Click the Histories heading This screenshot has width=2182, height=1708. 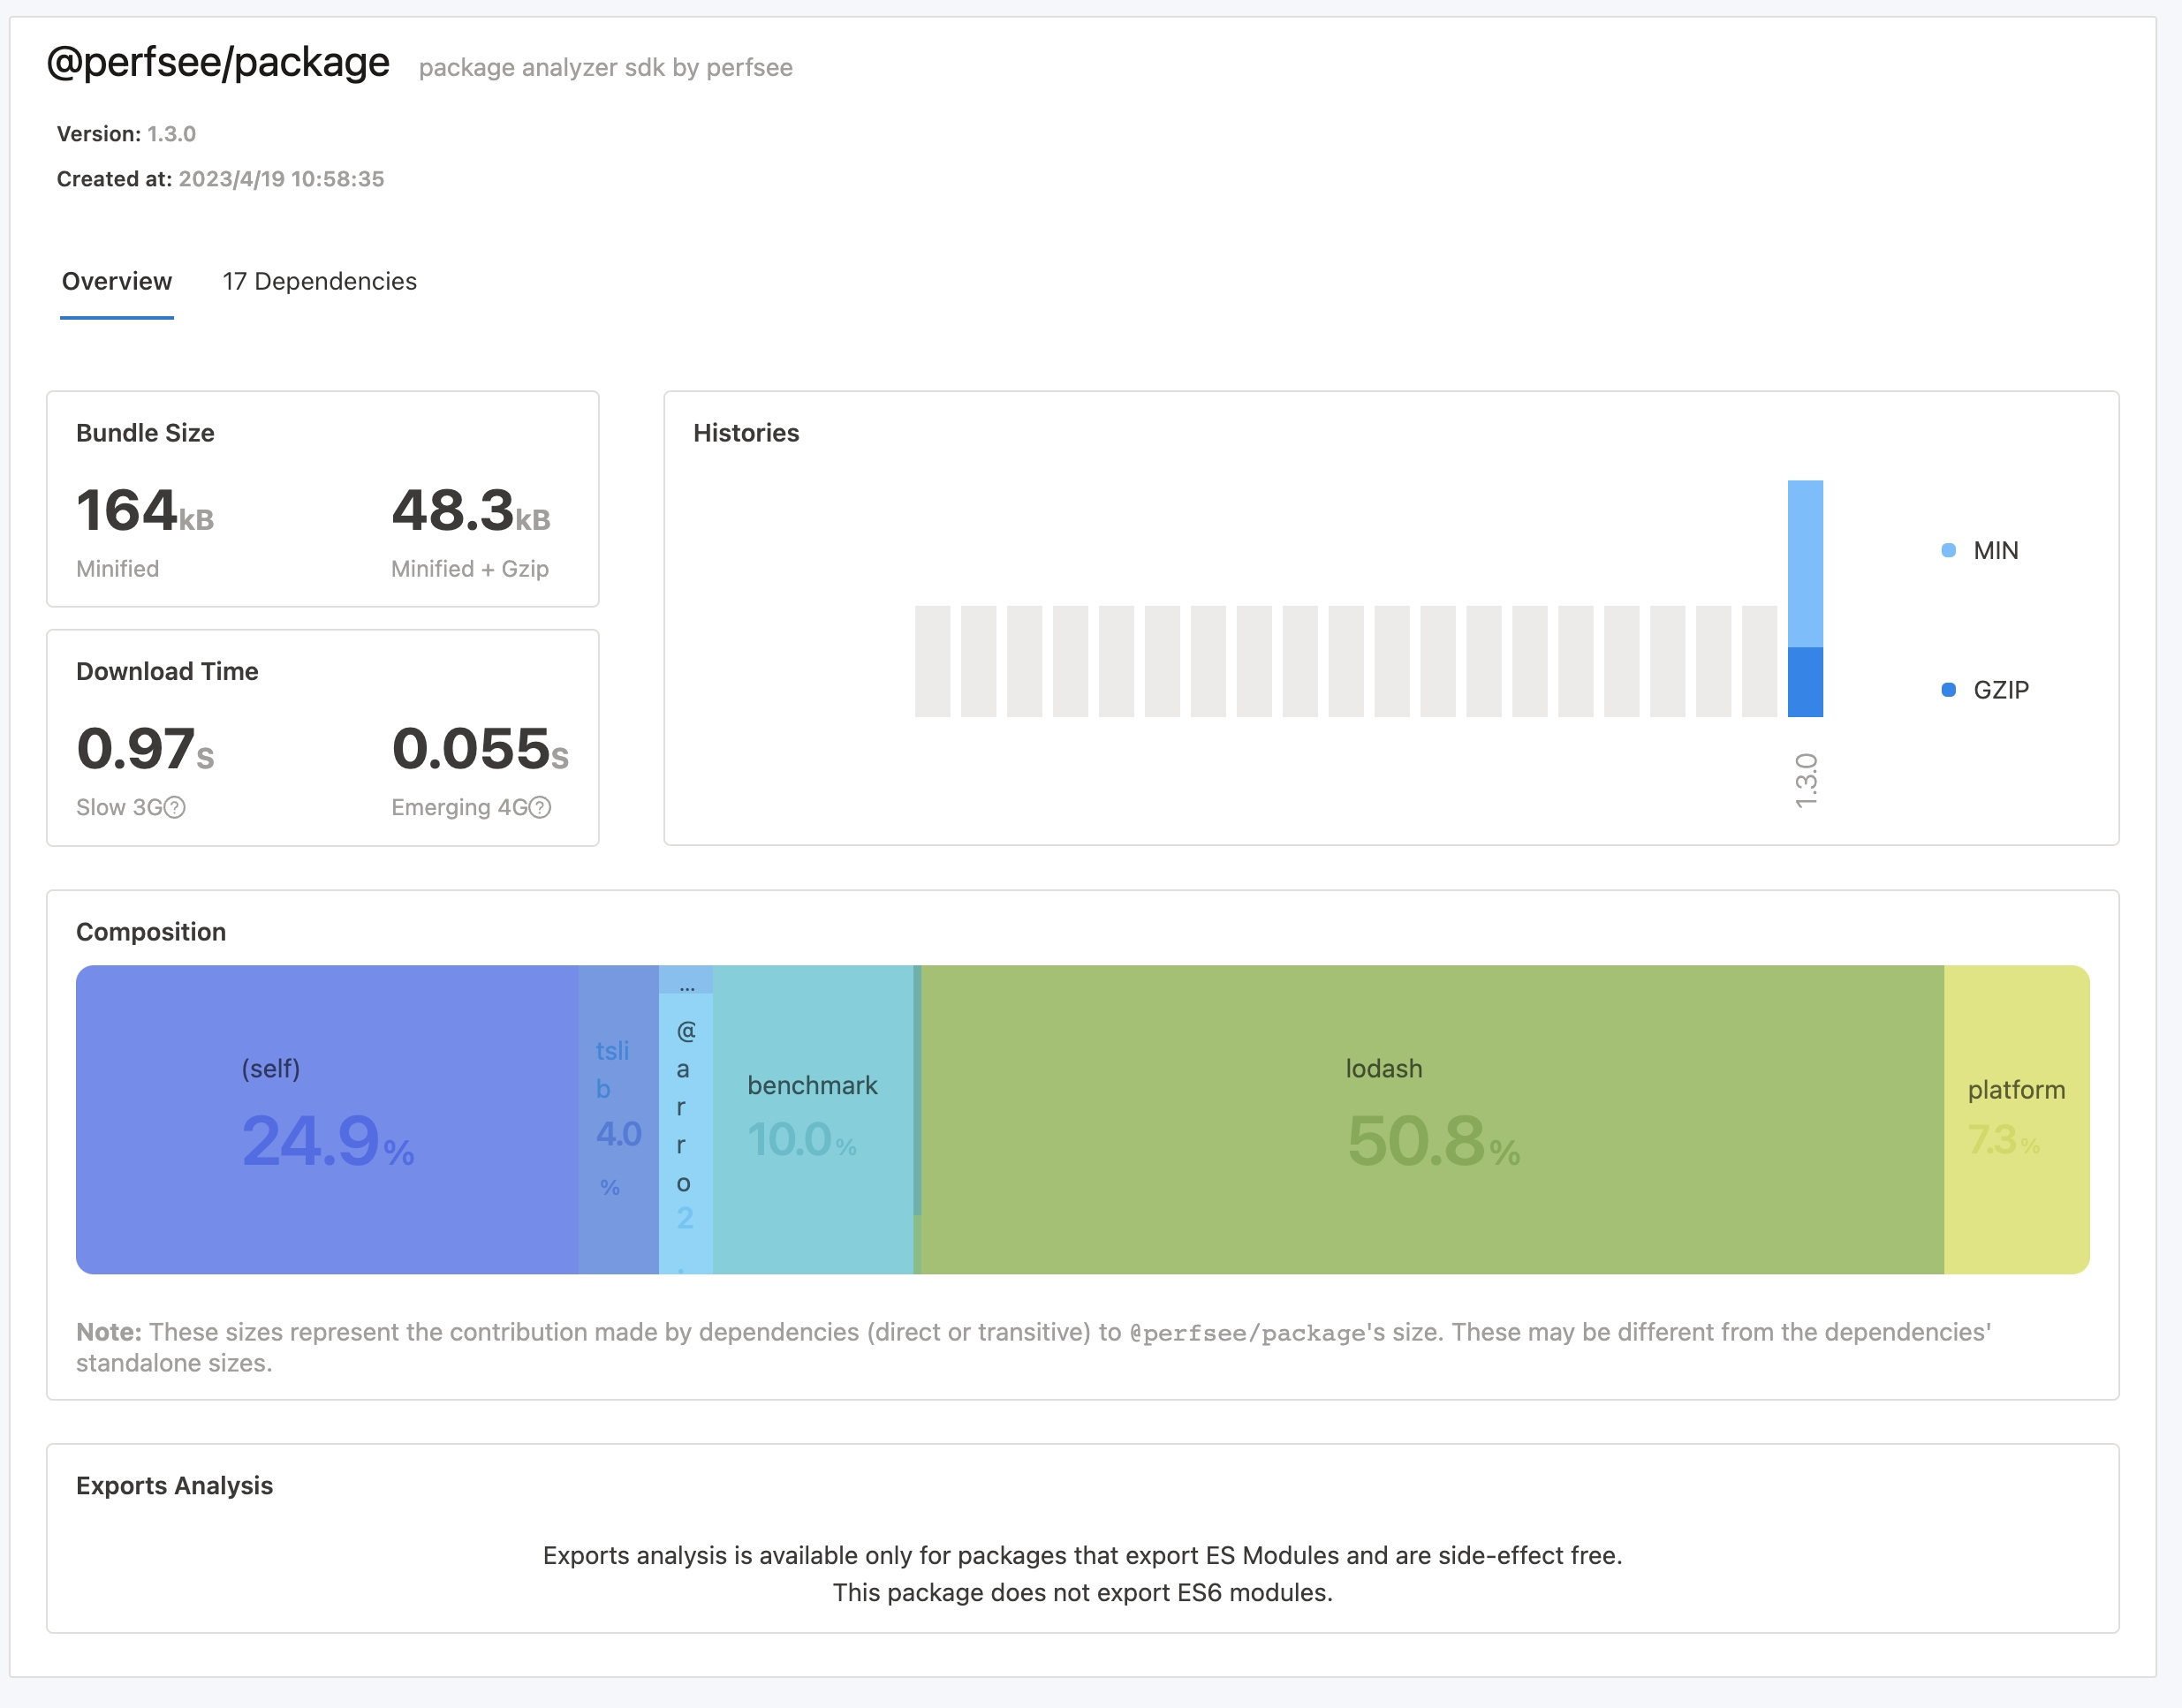pos(746,433)
